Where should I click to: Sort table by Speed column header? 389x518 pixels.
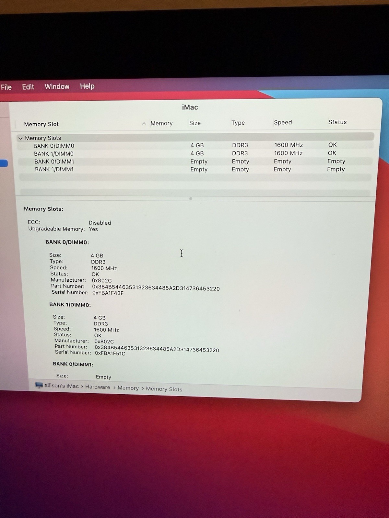click(283, 122)
